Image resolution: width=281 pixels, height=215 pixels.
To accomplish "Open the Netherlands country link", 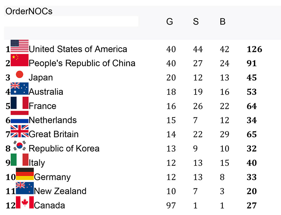I will (x=53, y=120).
